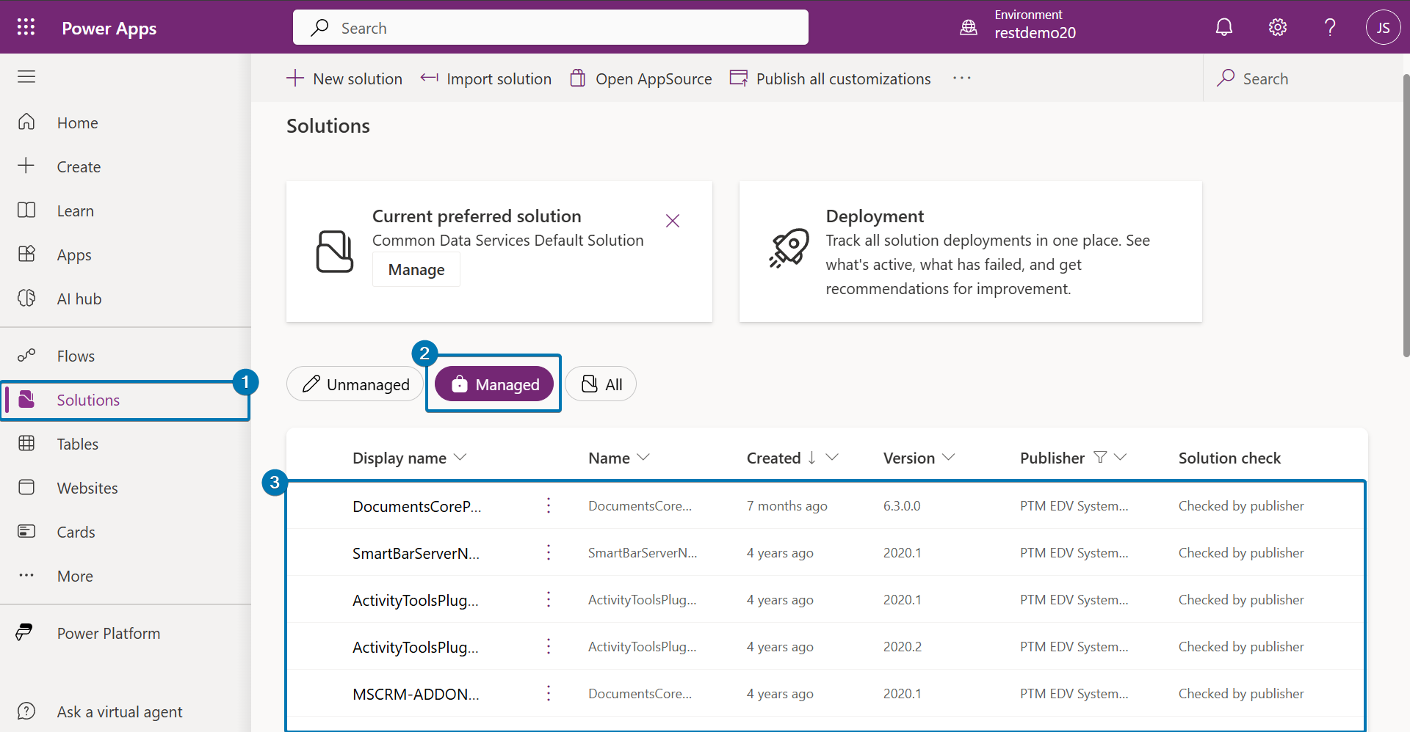Viewport: 1410px width, 732px height.
Task: Click the help question mark icon
Action: tap(1329, 27)
